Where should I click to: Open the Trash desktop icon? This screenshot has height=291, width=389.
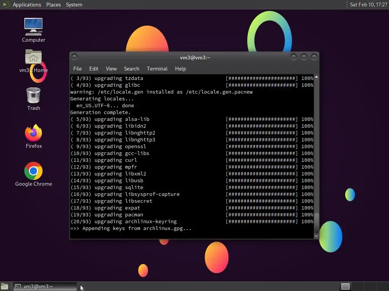33,99
